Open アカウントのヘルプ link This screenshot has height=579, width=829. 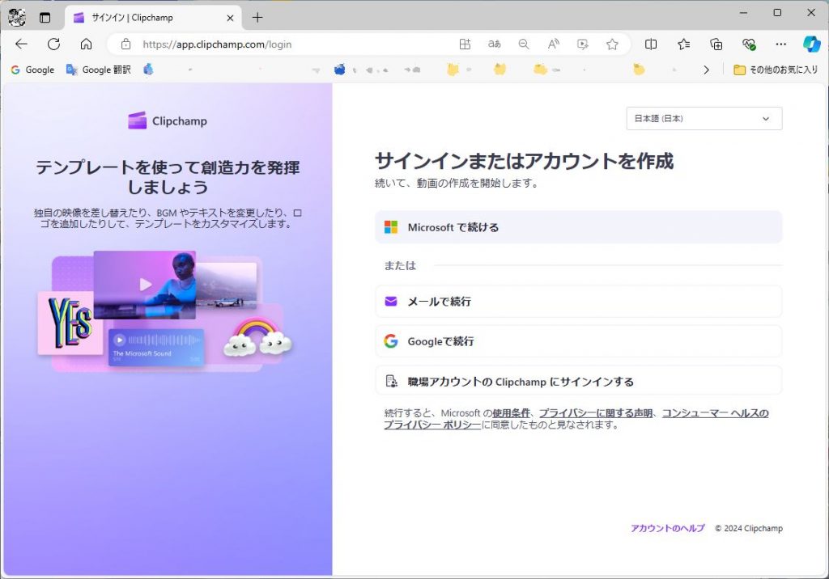667,528
